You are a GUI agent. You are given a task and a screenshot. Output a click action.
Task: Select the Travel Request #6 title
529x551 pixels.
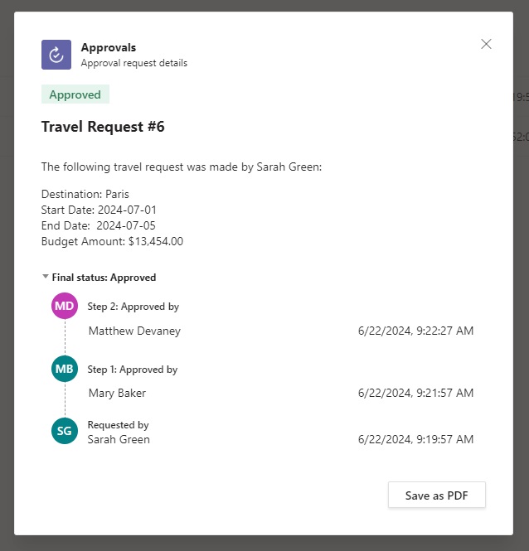point(103,127)
